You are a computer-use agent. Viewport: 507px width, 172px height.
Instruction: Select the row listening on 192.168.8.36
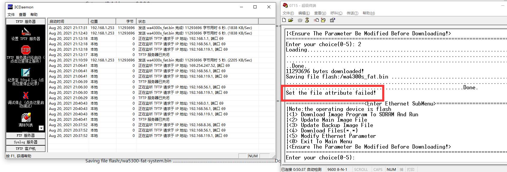click(161, 125)
